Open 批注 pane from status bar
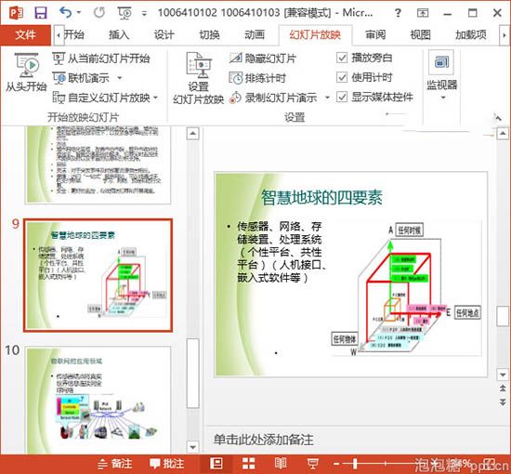The image size is (511, 474). click(167, 464)
